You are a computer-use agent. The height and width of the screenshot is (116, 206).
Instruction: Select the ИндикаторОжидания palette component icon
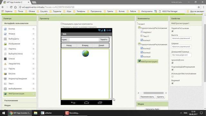point(5,79)
